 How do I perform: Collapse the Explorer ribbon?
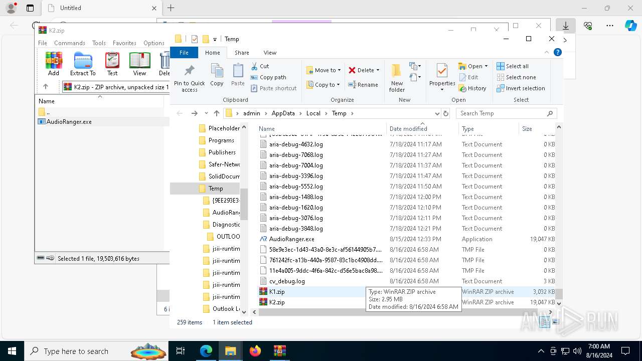pos(547,52)
